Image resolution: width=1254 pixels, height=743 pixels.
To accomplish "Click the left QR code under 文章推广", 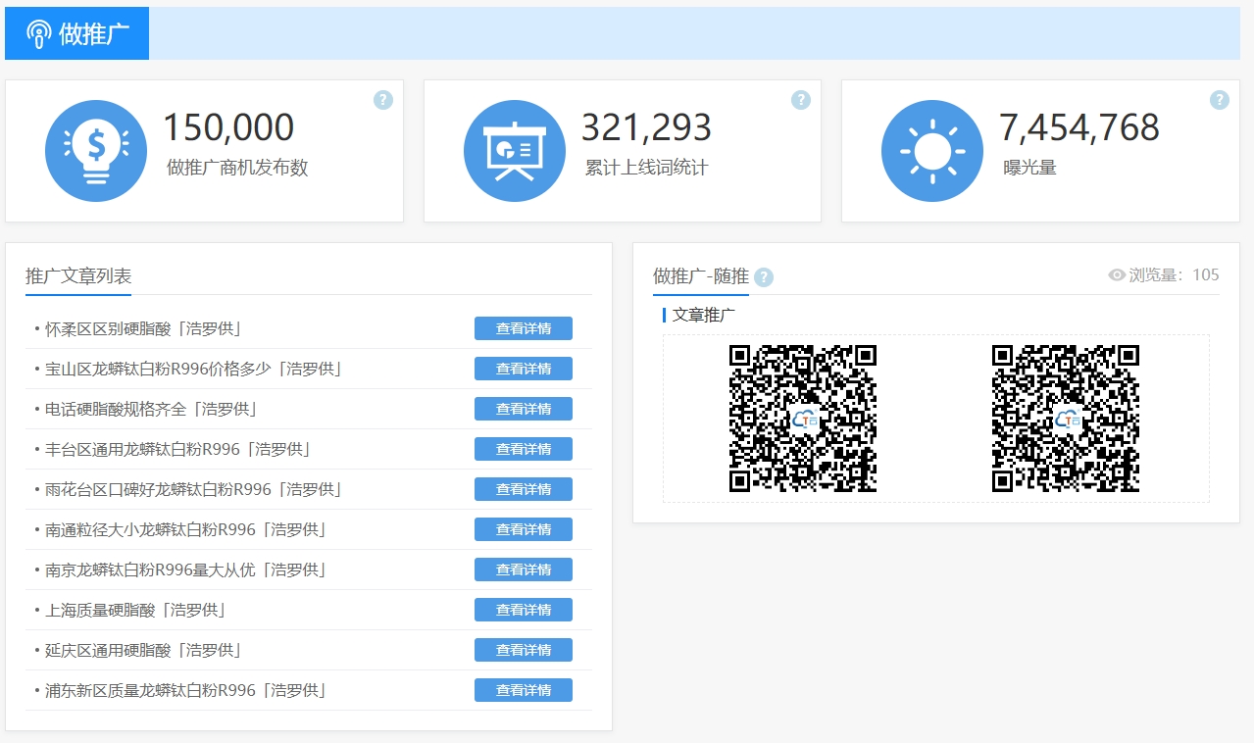I will (x=803, y=419).
